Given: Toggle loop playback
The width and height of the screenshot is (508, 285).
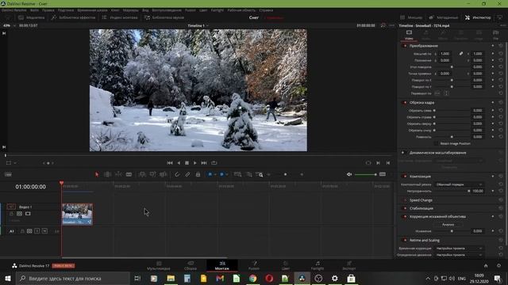Looking at the screenshot, I should (x=214, y=163).
